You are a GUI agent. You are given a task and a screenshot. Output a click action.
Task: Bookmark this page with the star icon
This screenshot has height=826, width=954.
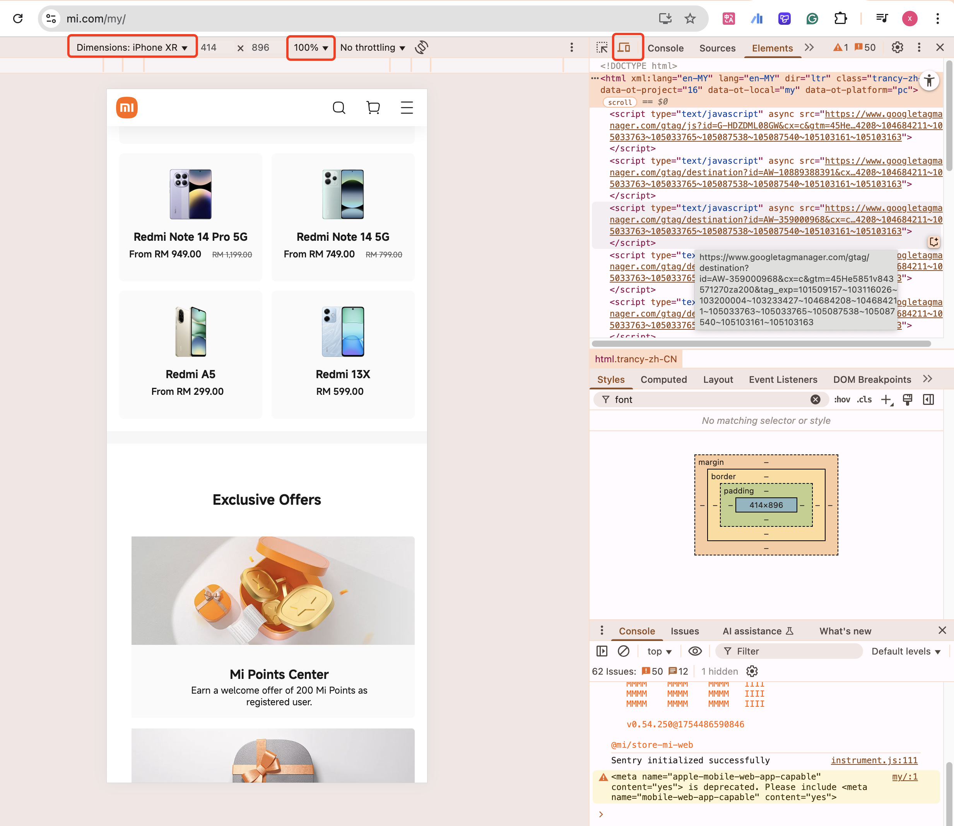[x=690, y=19]
